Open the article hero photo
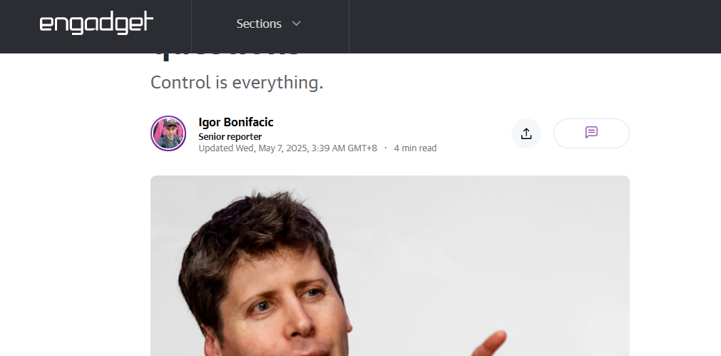This screenshot has height=356, width=721. (x=390, y=266)
